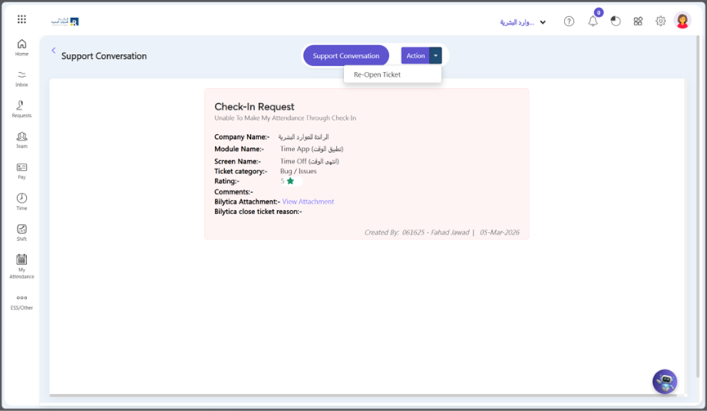Open Requests in the sidebar
The image size is (707, 411).
click(21, 109)
